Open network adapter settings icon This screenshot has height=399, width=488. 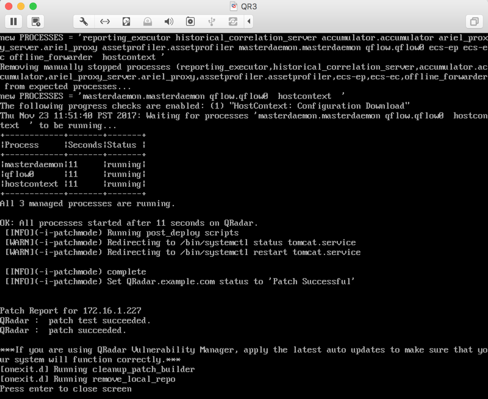105,21
